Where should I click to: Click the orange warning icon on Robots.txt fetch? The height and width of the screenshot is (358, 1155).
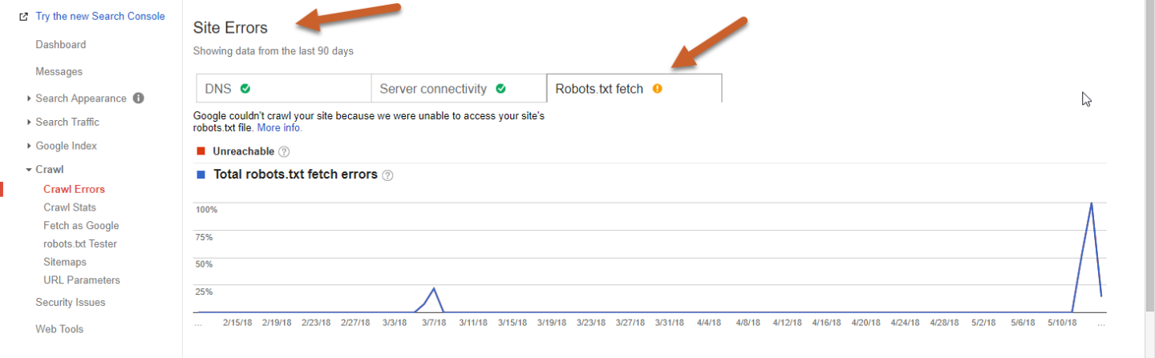tap(658, 89)
